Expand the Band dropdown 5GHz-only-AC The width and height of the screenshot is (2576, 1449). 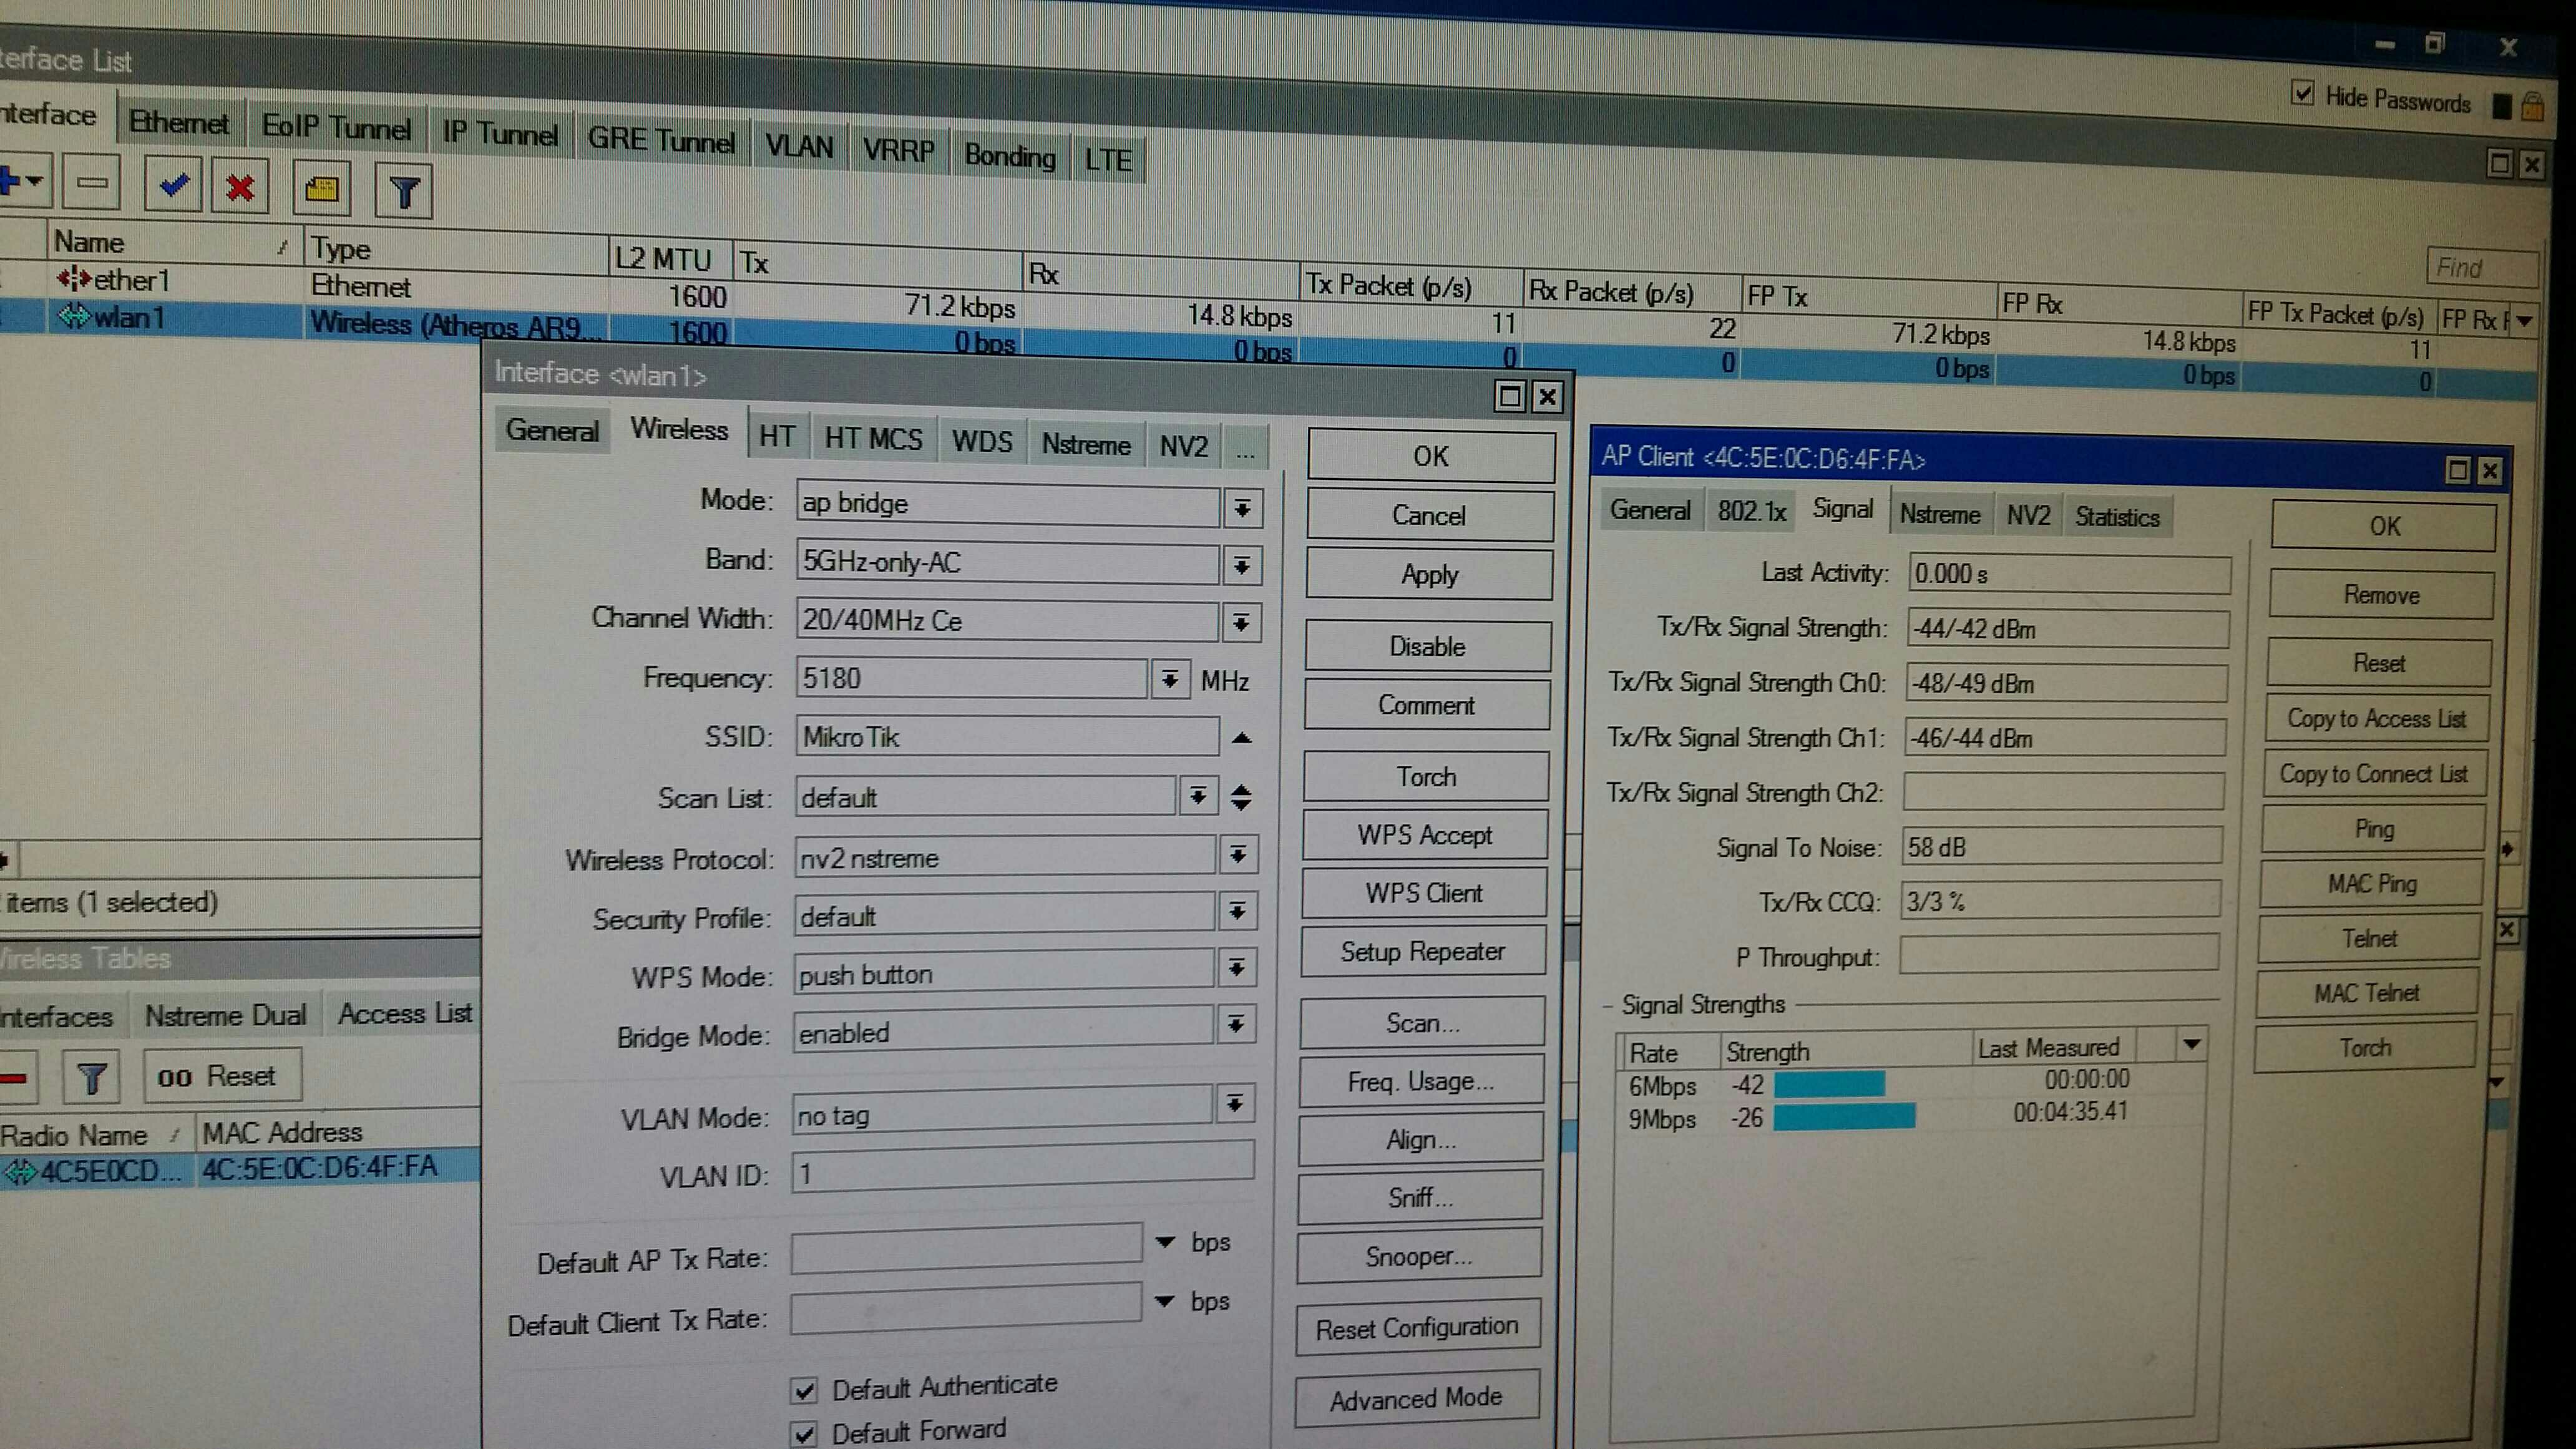click(x=1241, y=566)
